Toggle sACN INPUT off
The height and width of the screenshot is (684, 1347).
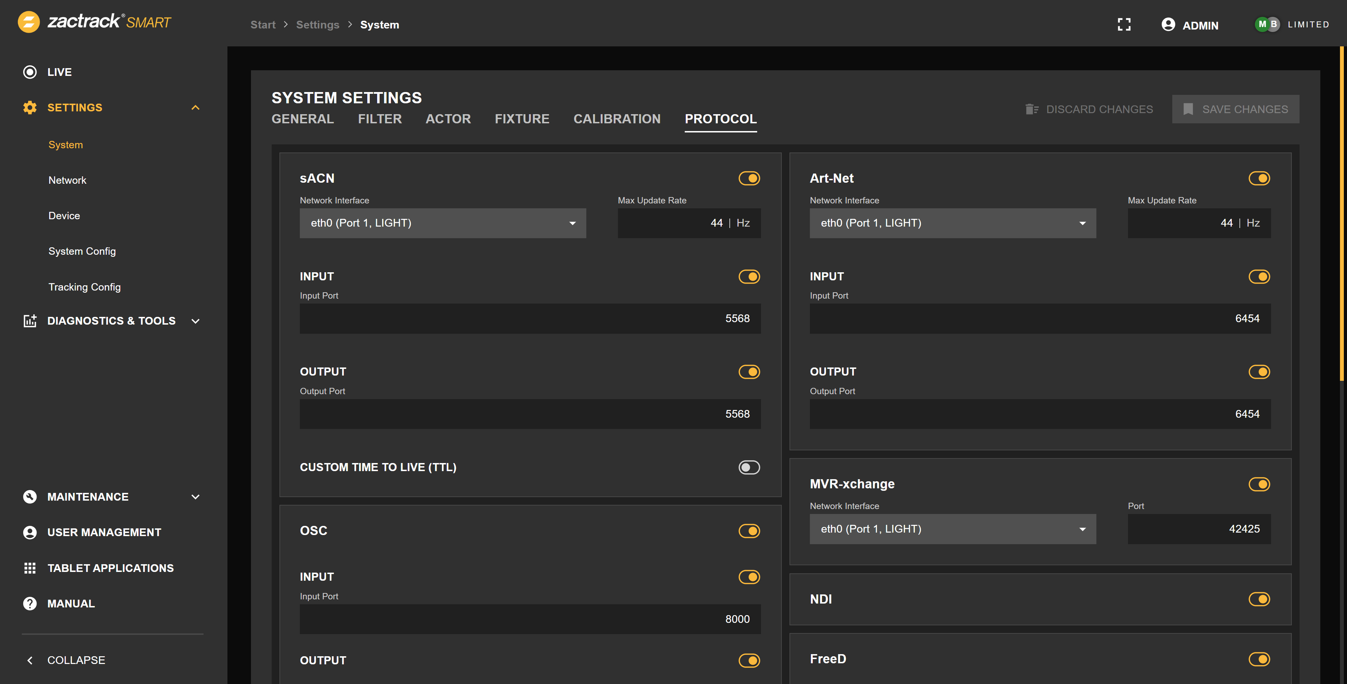coord(749,276)
